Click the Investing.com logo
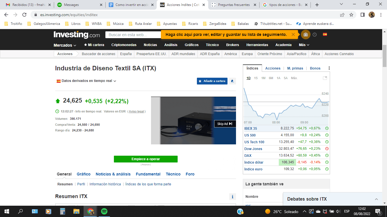Image resolution: width=387 pixels, height=217 pixels. (x=77, y=35)
